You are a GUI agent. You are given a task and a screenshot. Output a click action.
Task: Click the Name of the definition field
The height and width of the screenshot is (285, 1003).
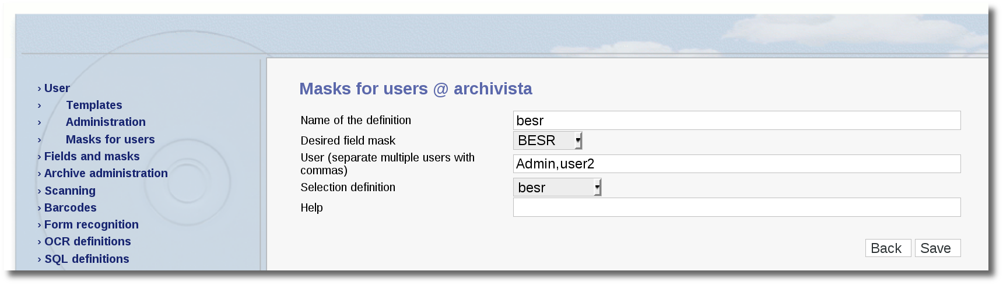pos(737,121)
